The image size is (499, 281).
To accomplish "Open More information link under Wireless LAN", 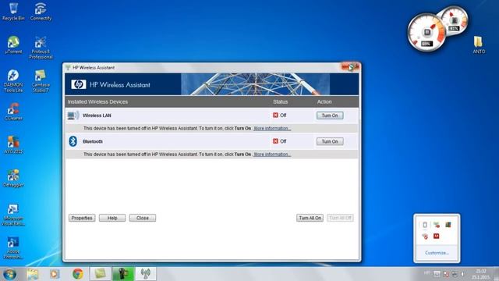I will (x=272, y=128).
